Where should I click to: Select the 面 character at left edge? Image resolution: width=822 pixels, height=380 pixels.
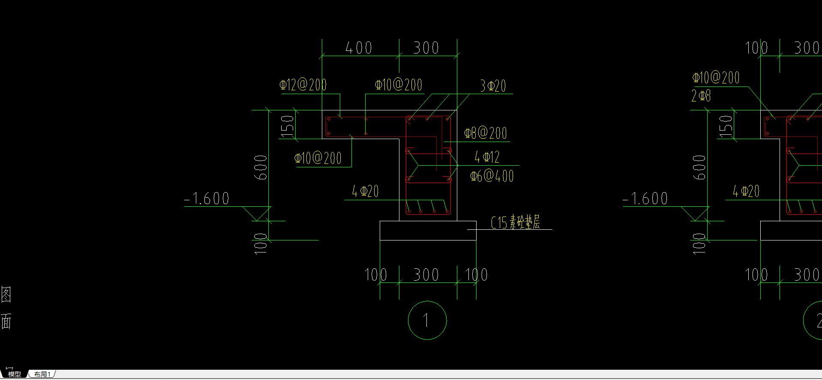[x=6, y=321]
